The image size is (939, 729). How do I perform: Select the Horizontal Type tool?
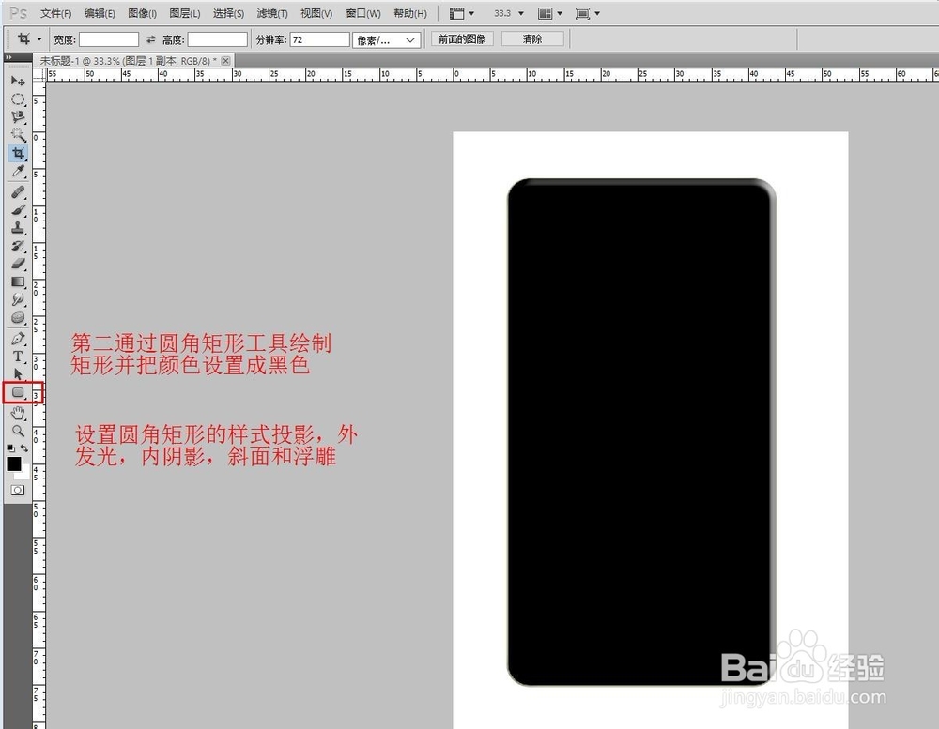pyautogui.click(x=18, y=357)
